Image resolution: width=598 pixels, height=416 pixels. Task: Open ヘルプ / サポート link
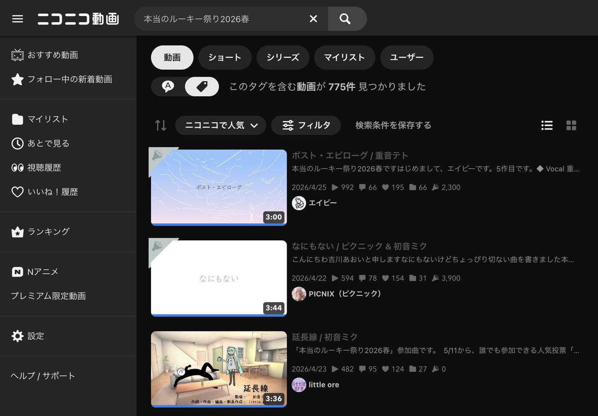[x=43, y=376]
